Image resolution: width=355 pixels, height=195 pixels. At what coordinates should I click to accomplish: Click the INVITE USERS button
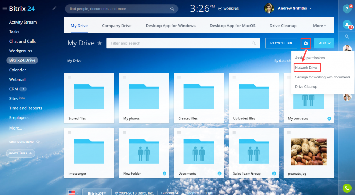click(x=20, y=153)
